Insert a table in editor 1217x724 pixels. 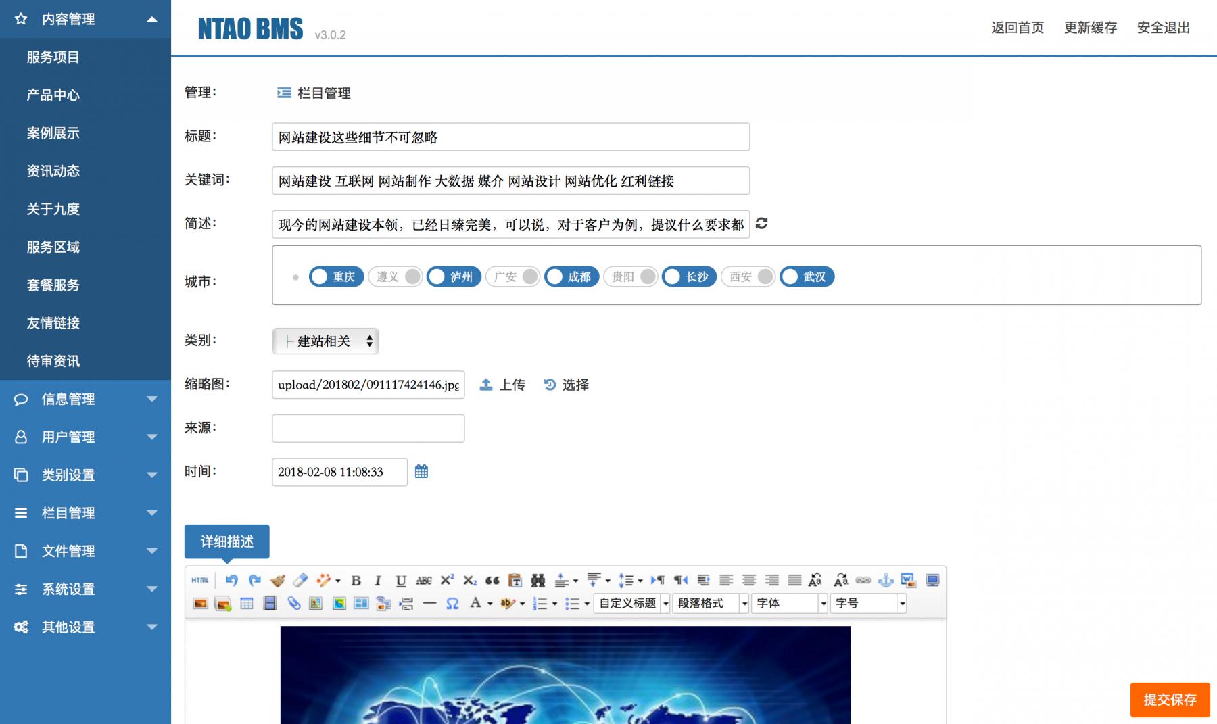[247, 603]
